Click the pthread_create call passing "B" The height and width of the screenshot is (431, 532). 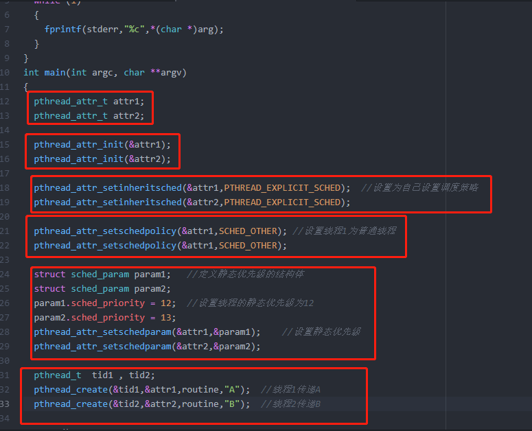tap(142, 404)
